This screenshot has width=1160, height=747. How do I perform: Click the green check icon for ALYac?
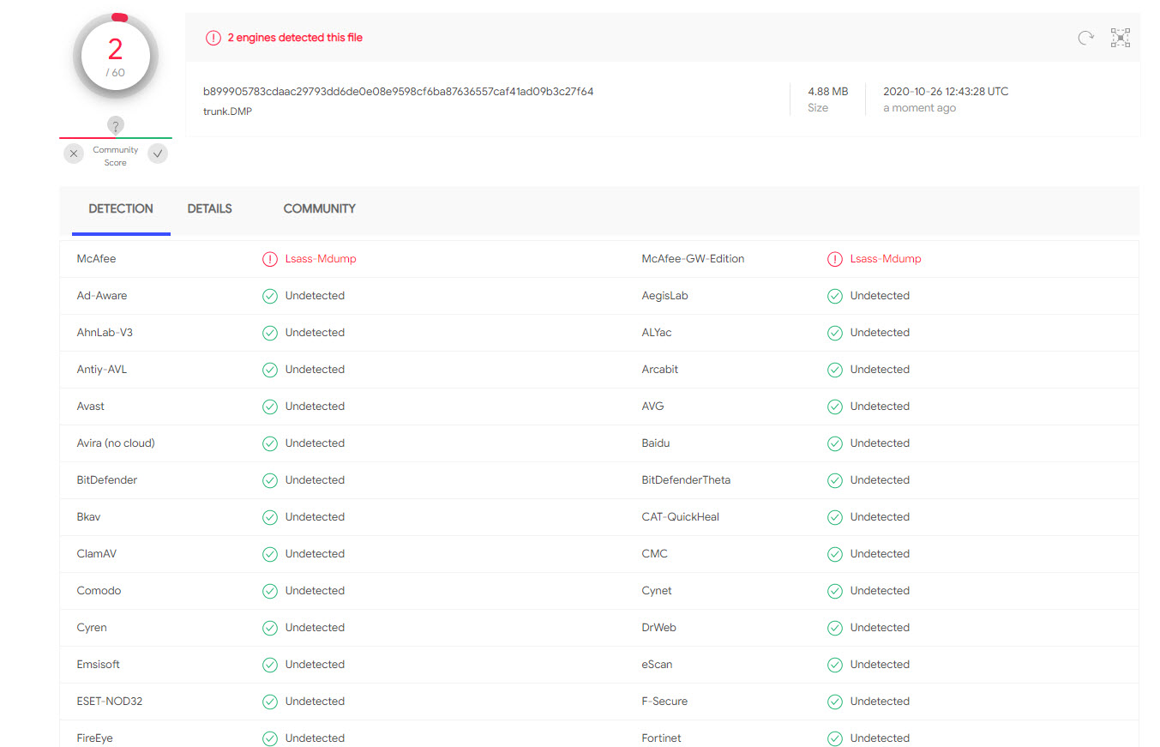[835, 333]
